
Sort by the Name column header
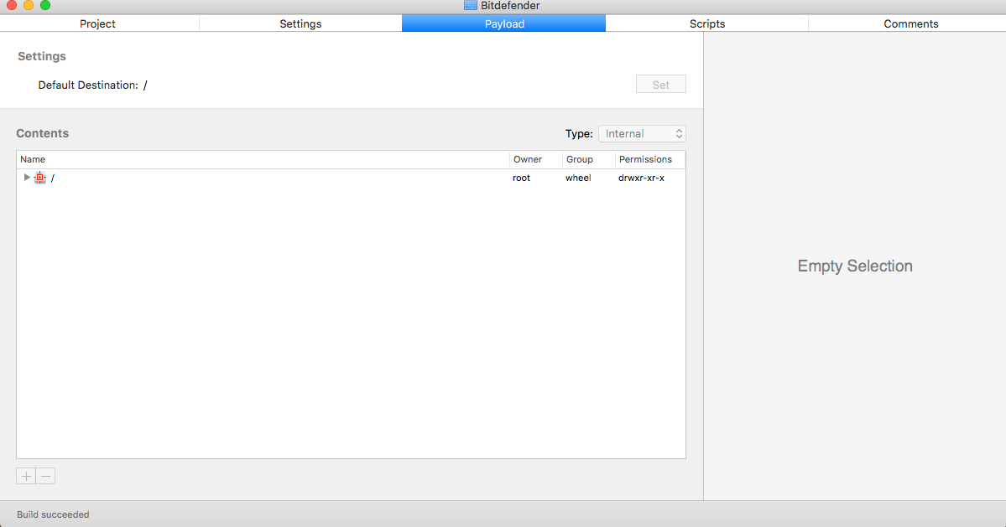(263, 159)
